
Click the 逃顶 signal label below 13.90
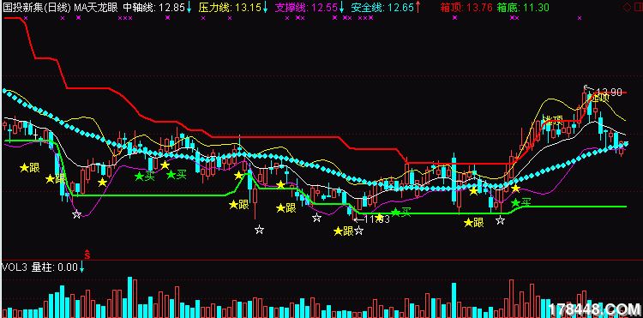[599, 97]
